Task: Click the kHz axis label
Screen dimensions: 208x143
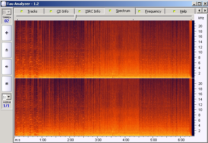Action: point(201,18)
